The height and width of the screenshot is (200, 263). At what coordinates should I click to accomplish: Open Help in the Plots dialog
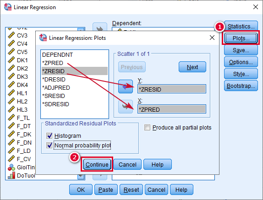158,164
